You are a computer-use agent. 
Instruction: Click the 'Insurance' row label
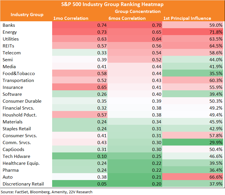13,87
